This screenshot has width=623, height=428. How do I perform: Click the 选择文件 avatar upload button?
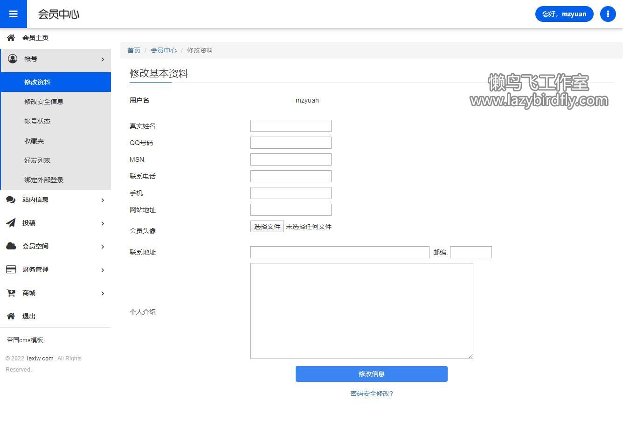coord(267,227)
